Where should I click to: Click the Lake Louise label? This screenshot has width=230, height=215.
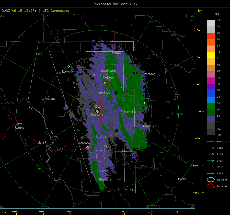pyautogui.click(x=20, y=126)
